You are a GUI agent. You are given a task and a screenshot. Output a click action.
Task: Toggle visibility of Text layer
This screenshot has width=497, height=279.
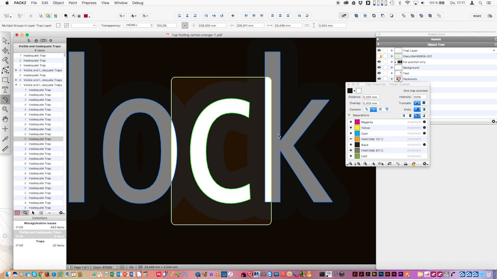click(379, 73)
